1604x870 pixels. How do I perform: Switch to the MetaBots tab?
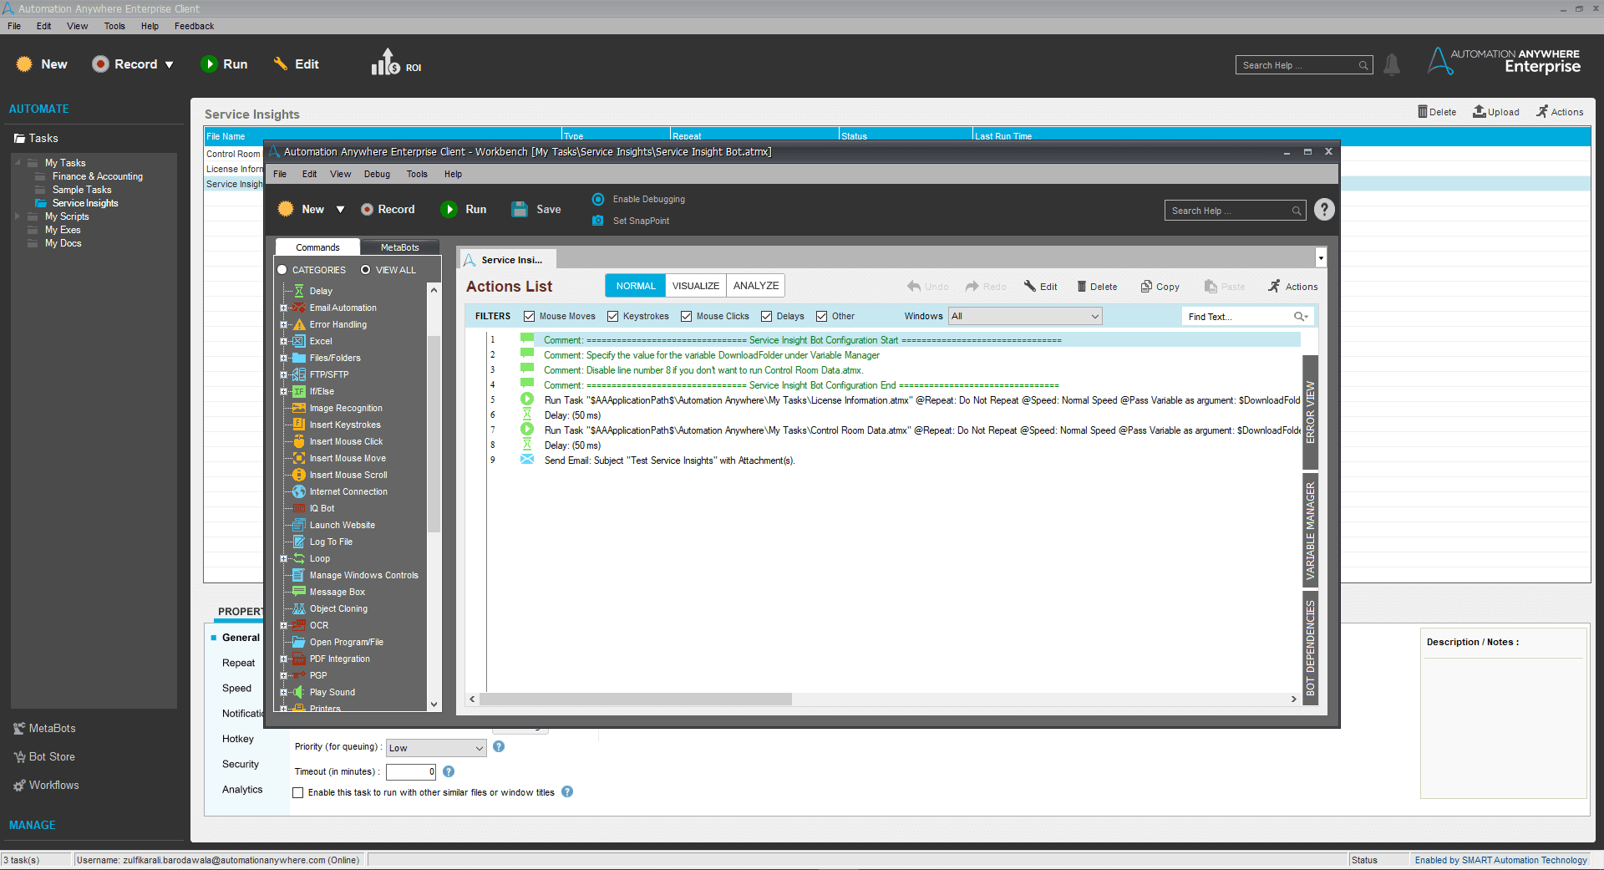(399, 247)
